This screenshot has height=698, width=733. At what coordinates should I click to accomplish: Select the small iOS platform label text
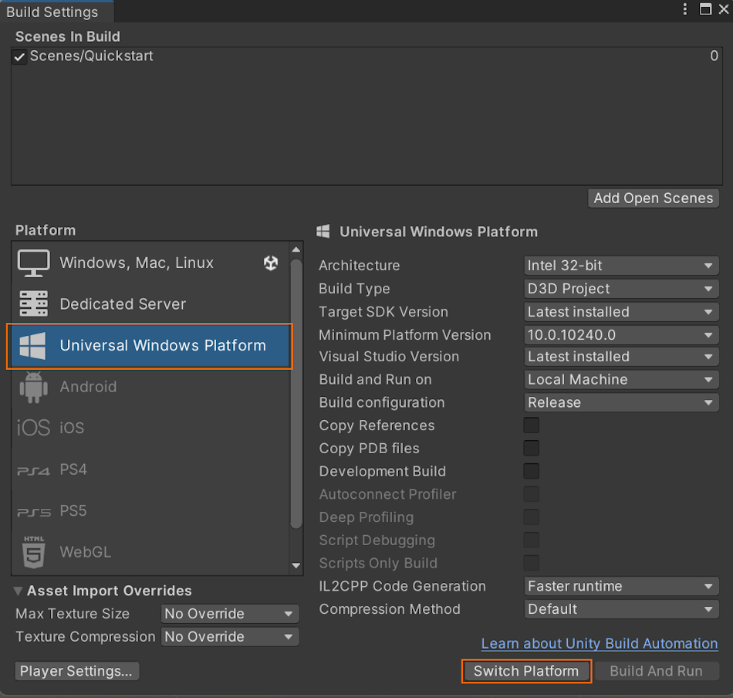coord(72,428)
